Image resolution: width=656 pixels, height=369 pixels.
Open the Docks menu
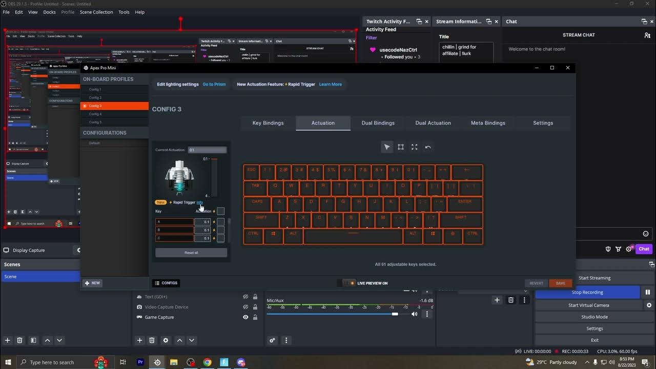pos(49,12)
